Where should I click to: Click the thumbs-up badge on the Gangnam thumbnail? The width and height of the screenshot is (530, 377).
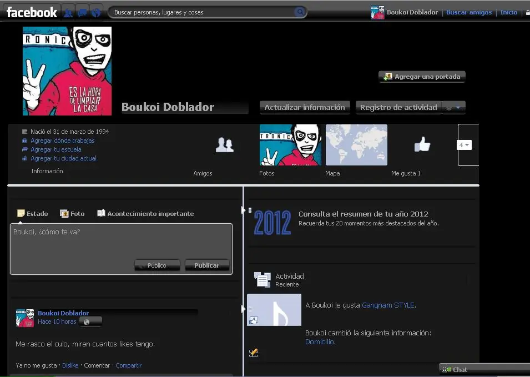pos(254,320)
